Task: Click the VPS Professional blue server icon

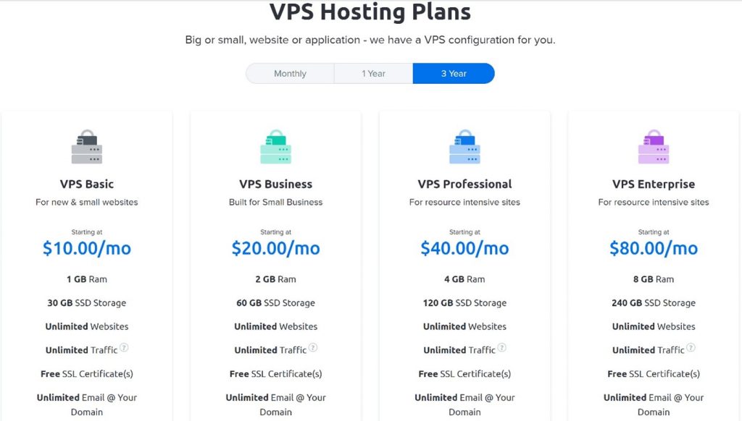Action: (x=464, y=146)
